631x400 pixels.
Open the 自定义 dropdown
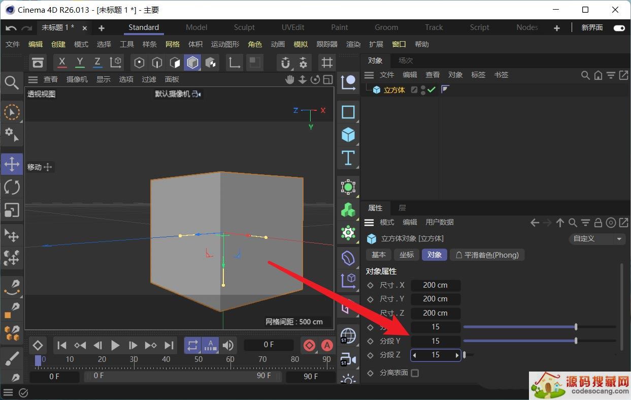coord(597,238)
